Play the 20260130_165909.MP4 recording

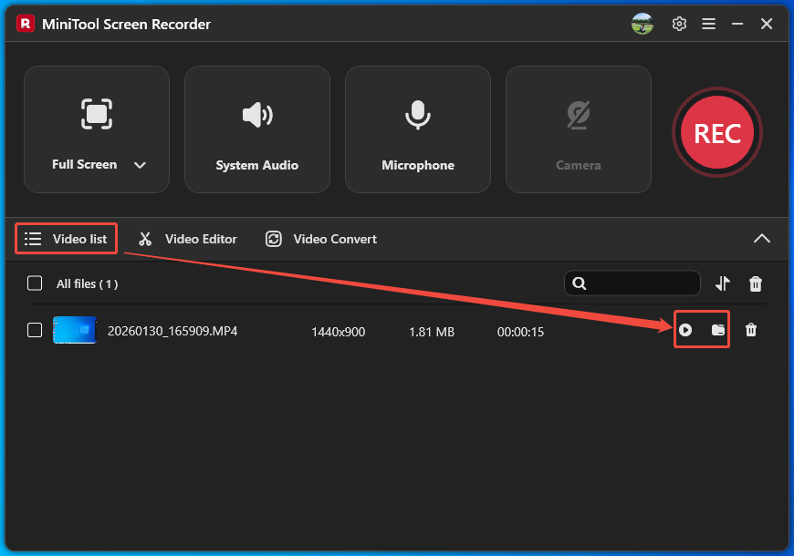tap(685, 330)
